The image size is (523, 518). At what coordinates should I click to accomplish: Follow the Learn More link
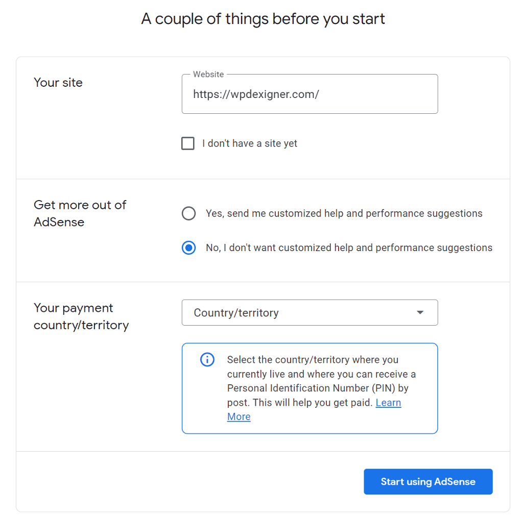[x=388, y=403]
